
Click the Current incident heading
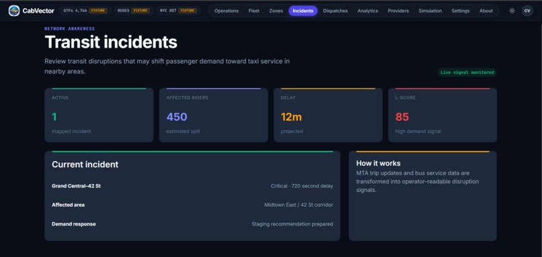tap(85, 164)
